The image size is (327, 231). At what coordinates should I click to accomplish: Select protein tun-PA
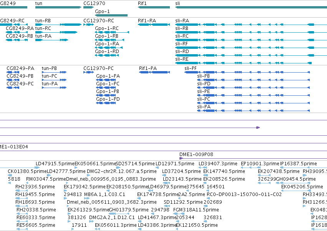point(54,88)
